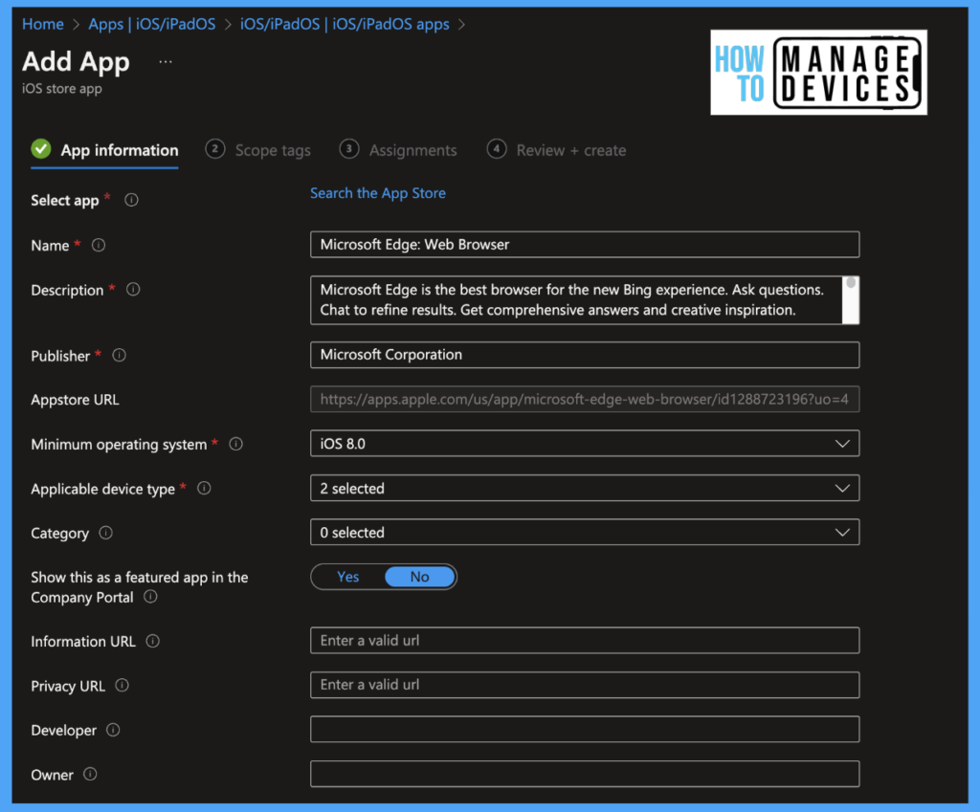980x812 pixels.
Task: Click the info icon beside the Publisher label
Action: pos(120,356)
